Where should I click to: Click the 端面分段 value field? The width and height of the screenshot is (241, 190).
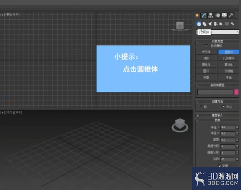click(x=228, y=153)
